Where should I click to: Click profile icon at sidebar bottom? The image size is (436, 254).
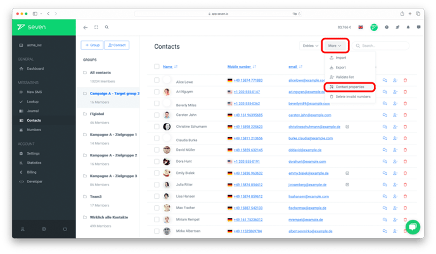click(x=23, y=229)
